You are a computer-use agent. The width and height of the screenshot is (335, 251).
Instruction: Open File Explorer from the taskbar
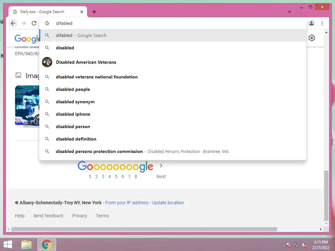coord(26,244)
